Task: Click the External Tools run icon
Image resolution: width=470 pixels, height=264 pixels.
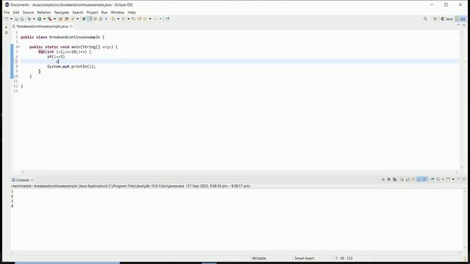Action: pos(50,19)
